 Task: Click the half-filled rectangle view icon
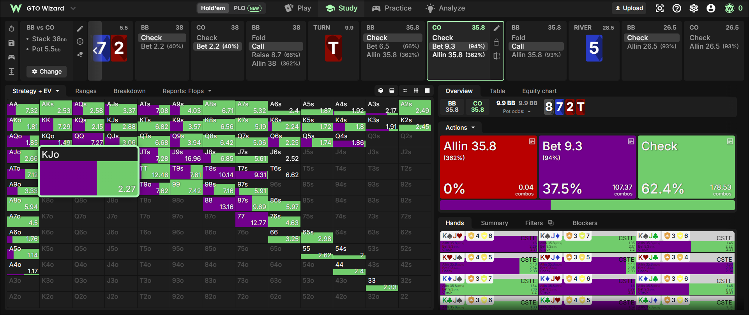click(x=392, y=91)
